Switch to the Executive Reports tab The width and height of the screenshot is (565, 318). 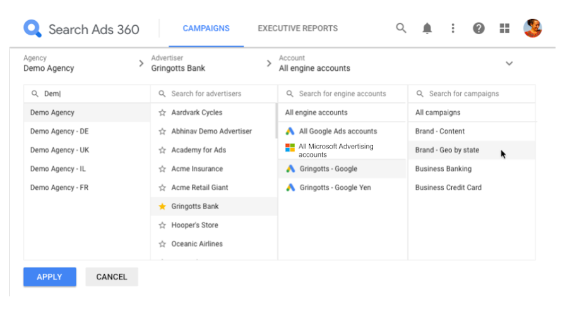(297, 28)
